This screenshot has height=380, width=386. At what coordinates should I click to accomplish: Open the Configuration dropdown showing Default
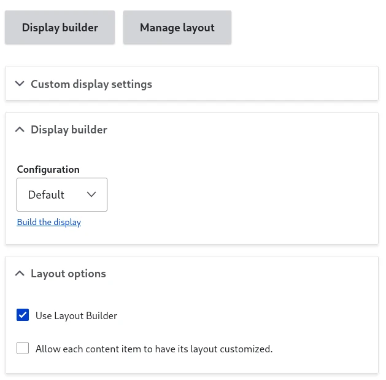(62, 194)
